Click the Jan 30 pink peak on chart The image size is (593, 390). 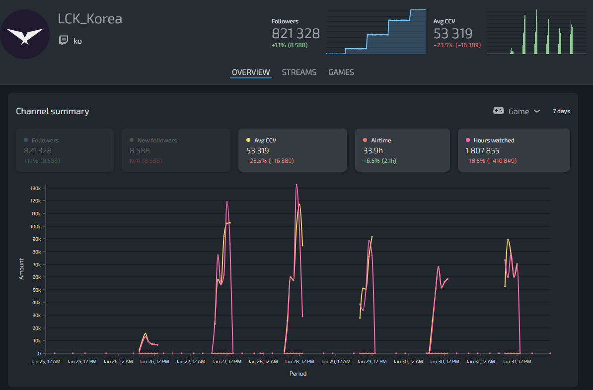[439, 267]
